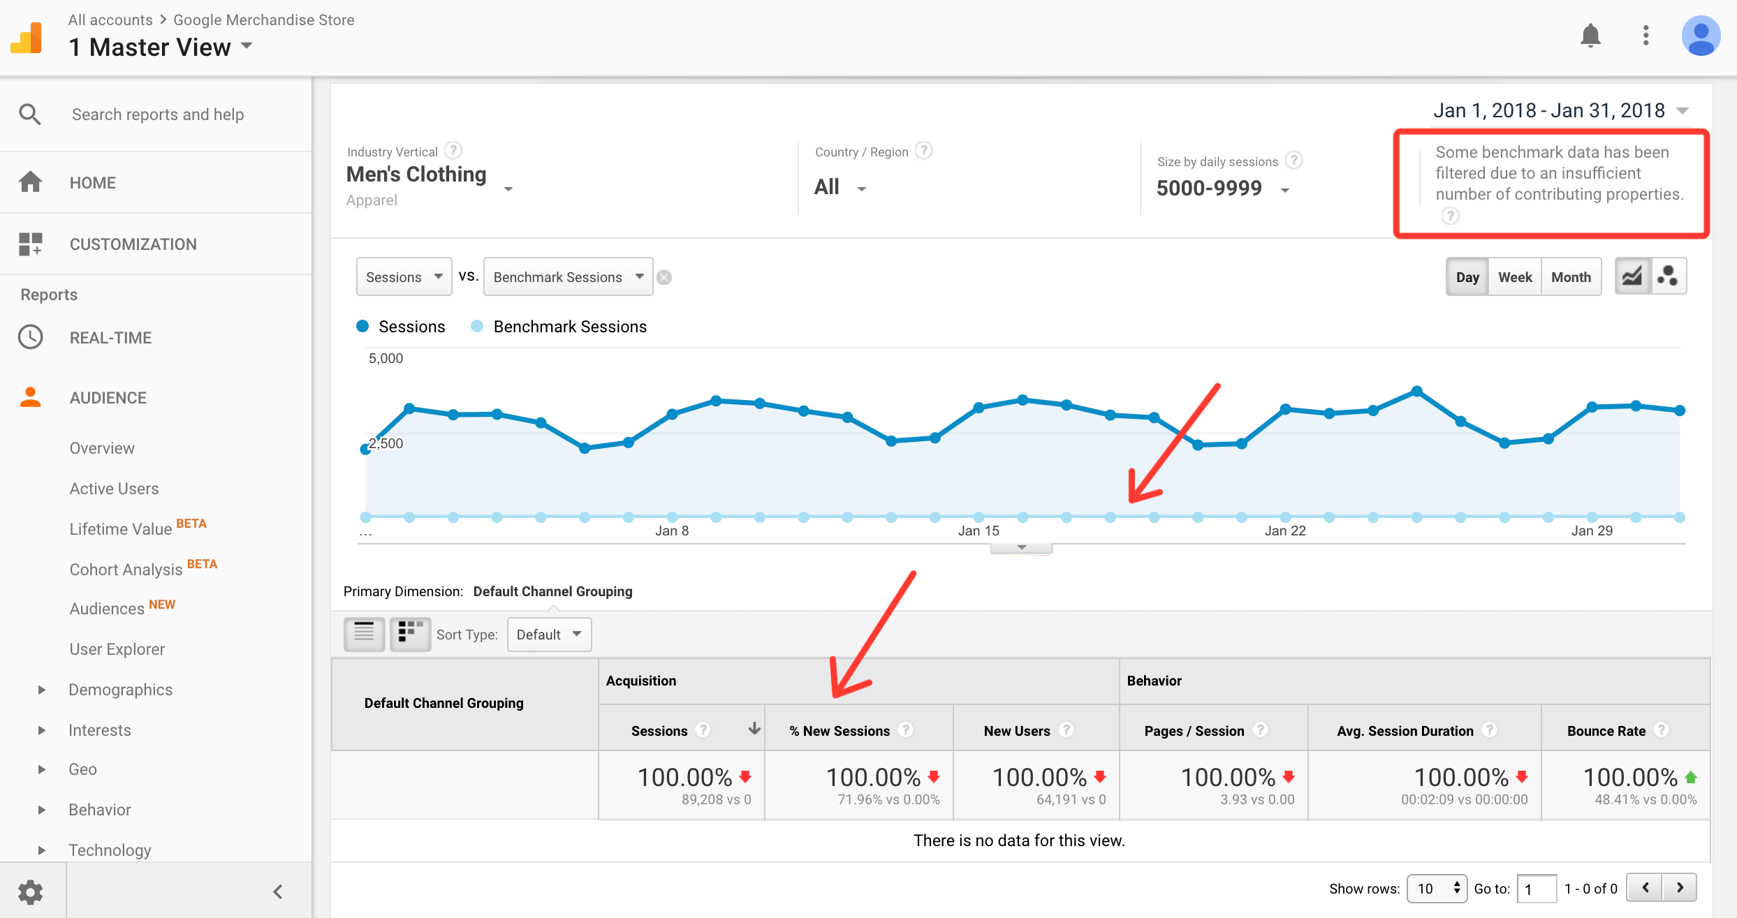The width and height of the screenshot is (1737, 918).
Task: Toggle chart annotations drawer handle
Action: coord(1021,548)
